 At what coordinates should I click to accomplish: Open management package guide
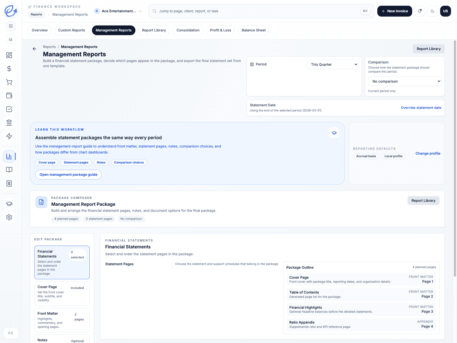[68, 174]
